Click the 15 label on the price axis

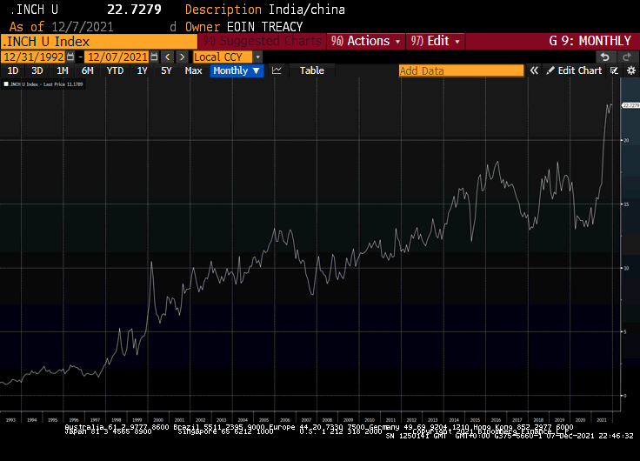(626, 204)
